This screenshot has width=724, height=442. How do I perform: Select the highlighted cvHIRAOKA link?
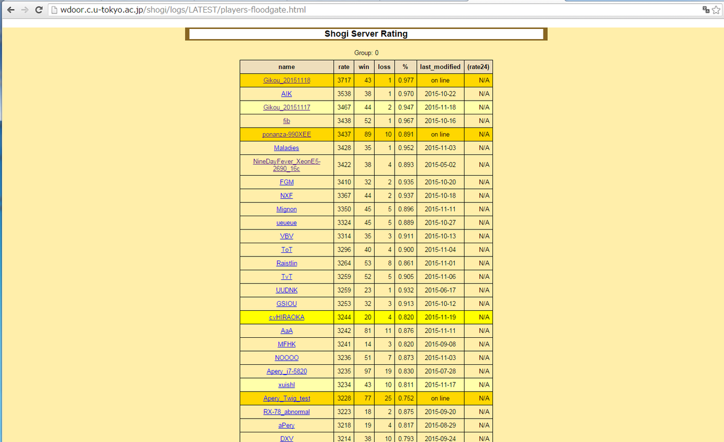click(x=286, y=317)
